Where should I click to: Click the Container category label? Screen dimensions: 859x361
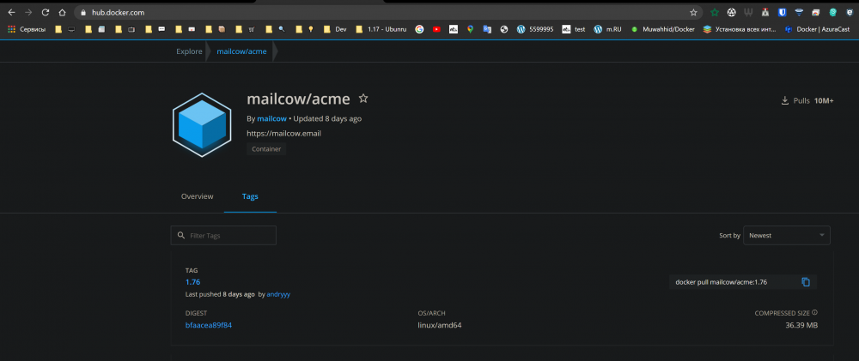coord(266,149)
